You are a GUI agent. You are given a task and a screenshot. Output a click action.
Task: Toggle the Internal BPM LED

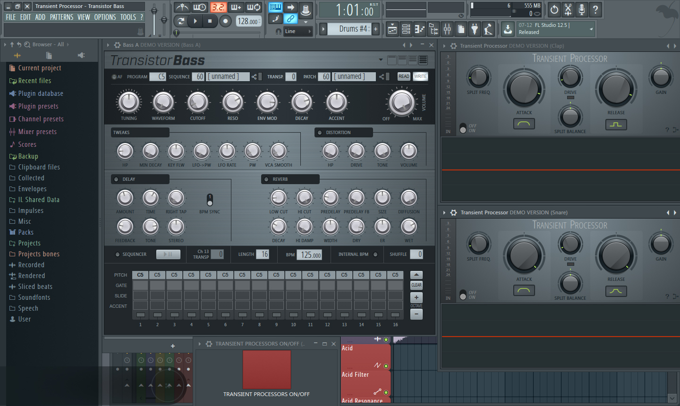tap(375, 254)
